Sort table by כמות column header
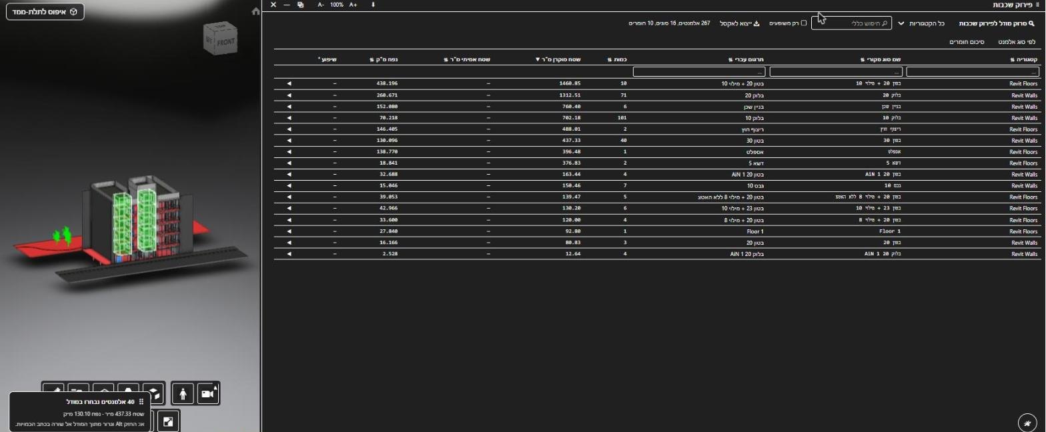This screenshot has width=1046, height=432. [616, 59]
